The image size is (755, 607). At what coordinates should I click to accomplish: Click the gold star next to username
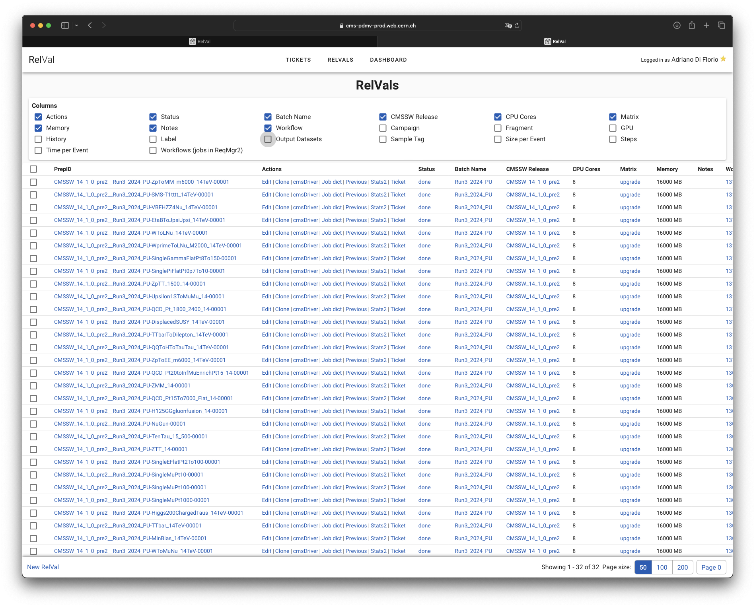[723, 59]
